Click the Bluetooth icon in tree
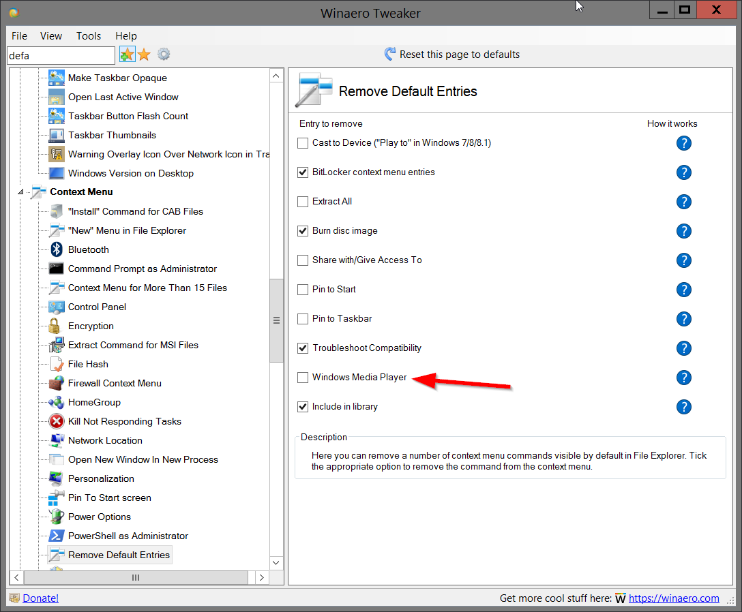Viewport: 742px width, 612px height. coord(57,249)
